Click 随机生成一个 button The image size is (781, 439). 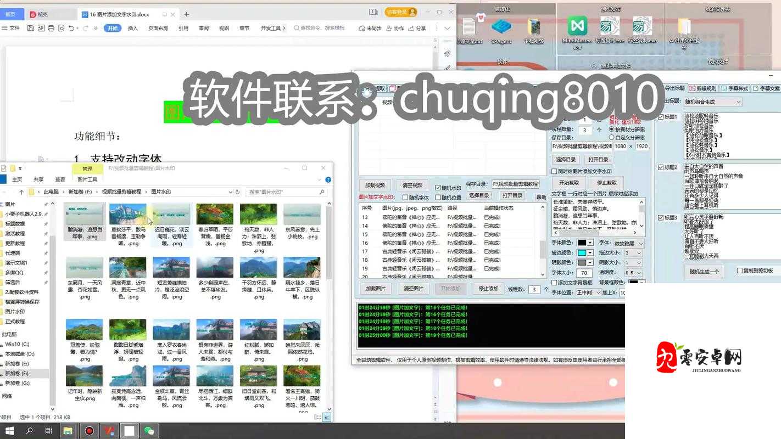[705, 272]
